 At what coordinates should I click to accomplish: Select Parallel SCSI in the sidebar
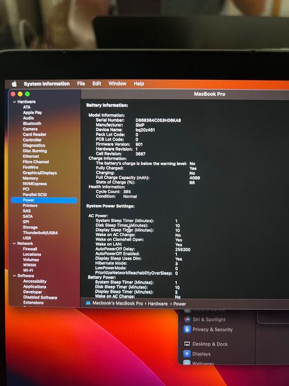(x=35, y=195)
